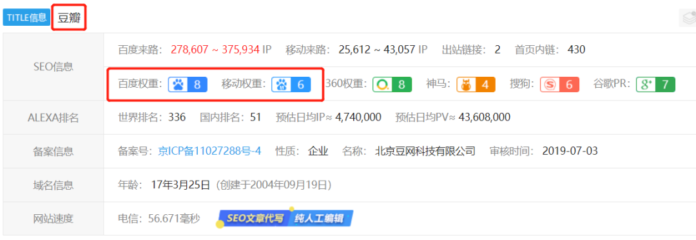Click estimated daily PV 43,608,000
The height and width of the screenshot is (240, 696).
coord(484,117)
